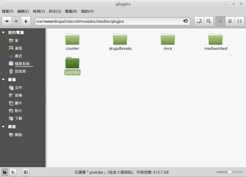Open 最近 (Recent) in sidebar

tap(15, 56)
